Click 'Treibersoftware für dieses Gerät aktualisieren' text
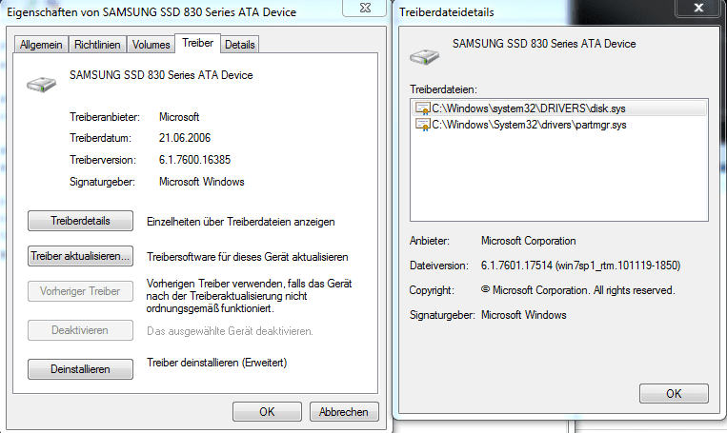The image size is (727, 433). (247, 257)
